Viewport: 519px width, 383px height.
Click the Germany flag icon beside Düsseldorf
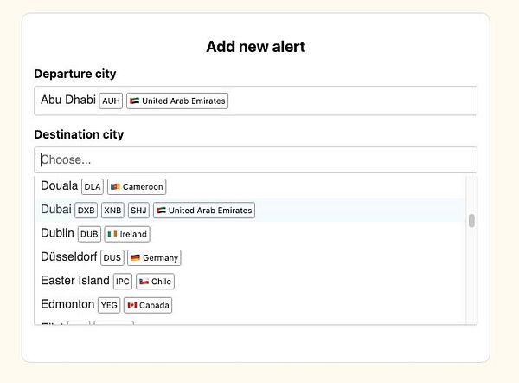coord(135,258)
